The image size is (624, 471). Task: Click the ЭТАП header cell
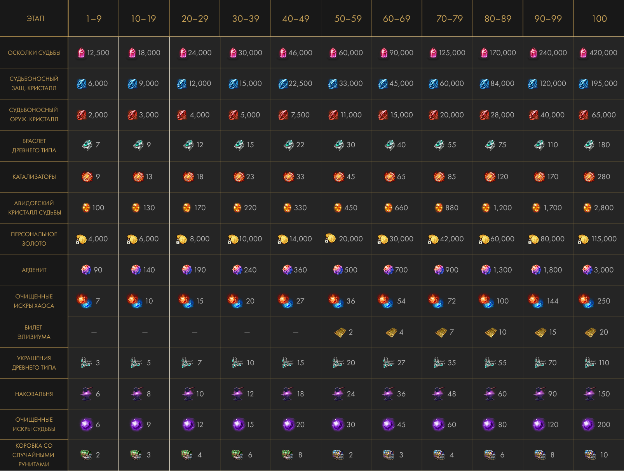click(x=35, y=19)
